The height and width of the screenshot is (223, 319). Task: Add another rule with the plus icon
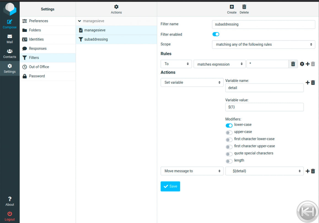(x=307, y=64)
